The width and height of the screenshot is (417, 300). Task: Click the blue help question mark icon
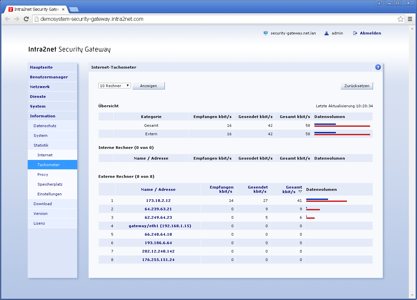(378, 67)
